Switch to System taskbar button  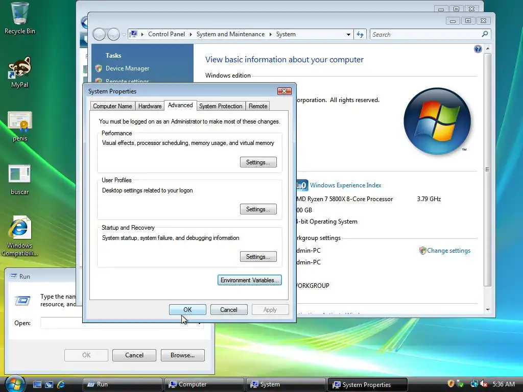tap(286, 384)
